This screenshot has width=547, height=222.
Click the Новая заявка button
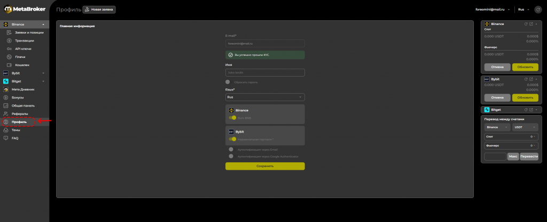coord(99,10)
